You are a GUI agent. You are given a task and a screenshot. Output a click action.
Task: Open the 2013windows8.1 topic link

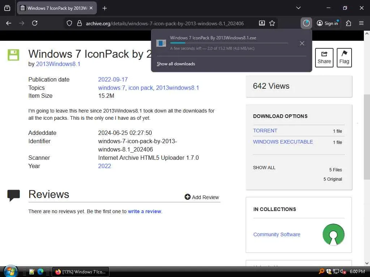tap(177, 88)
